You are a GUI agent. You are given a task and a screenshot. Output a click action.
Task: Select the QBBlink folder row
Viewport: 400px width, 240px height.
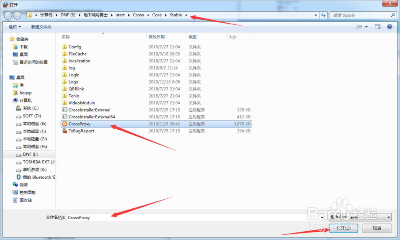pyautogui.click(x=156, y=89)
